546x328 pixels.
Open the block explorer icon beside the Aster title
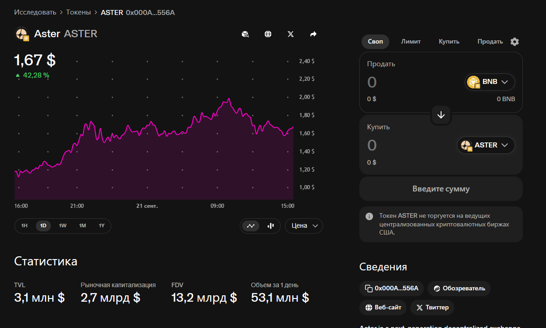click(x=245, y=34)
